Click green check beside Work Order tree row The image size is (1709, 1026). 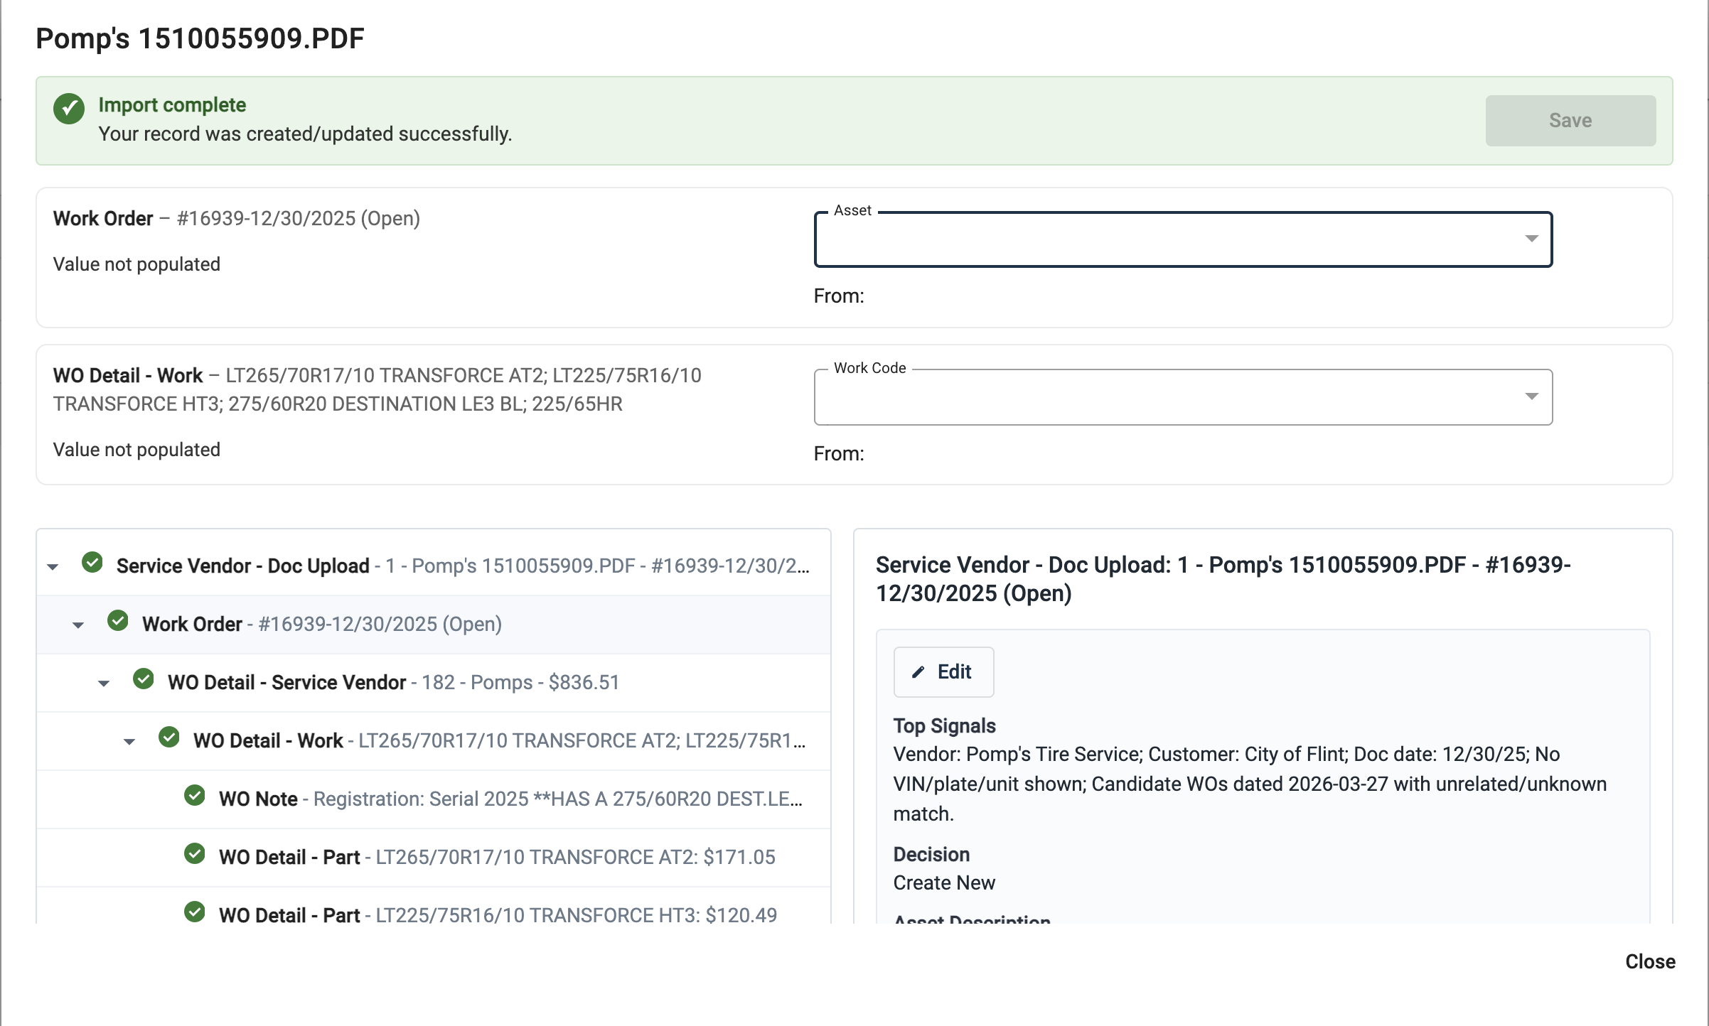(x=118, y=621)
